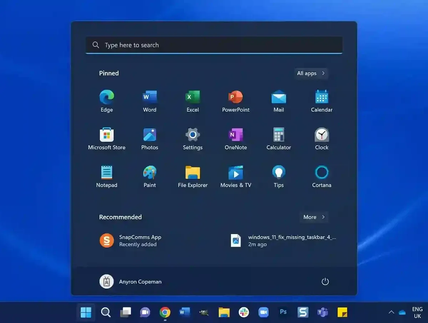
Task: Launch Notepad from pinned apps
Action: (x=107, y=177)
